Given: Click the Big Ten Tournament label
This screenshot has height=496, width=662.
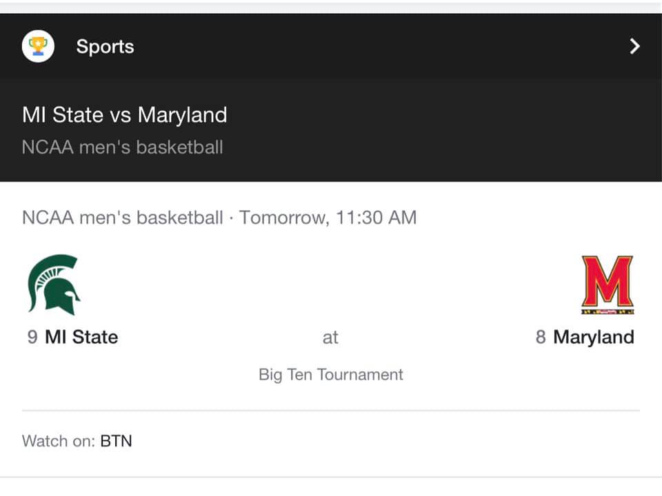Looking at the screenshot, I should coord(331,375).
